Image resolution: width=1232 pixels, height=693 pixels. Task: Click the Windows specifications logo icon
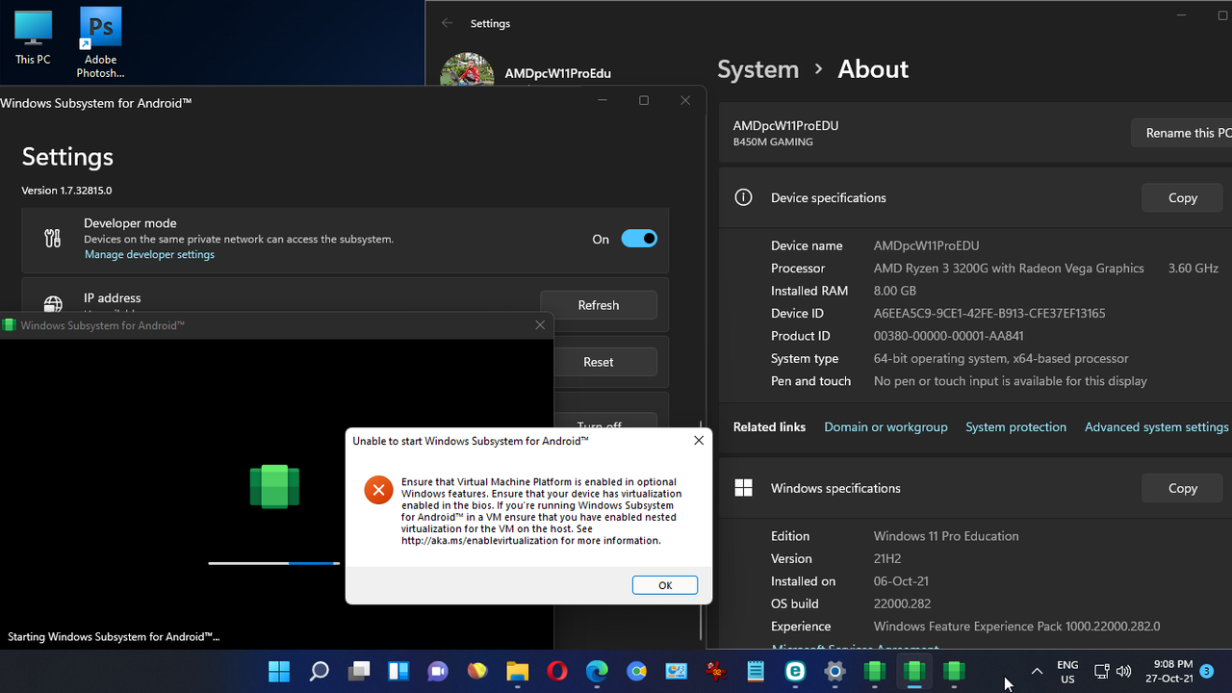[x=743, y=488]
